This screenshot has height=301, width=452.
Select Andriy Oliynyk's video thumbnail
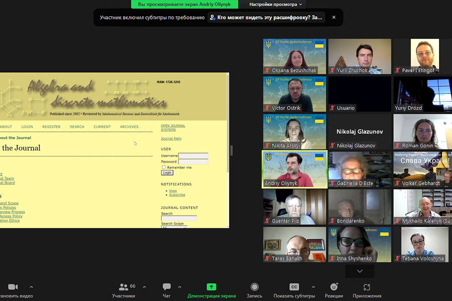point(294,169)
